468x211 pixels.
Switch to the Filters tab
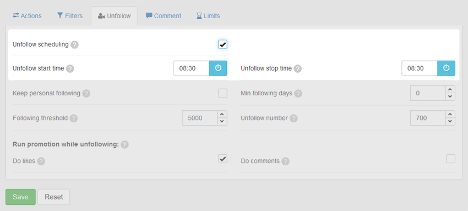[x=70, y=16]
